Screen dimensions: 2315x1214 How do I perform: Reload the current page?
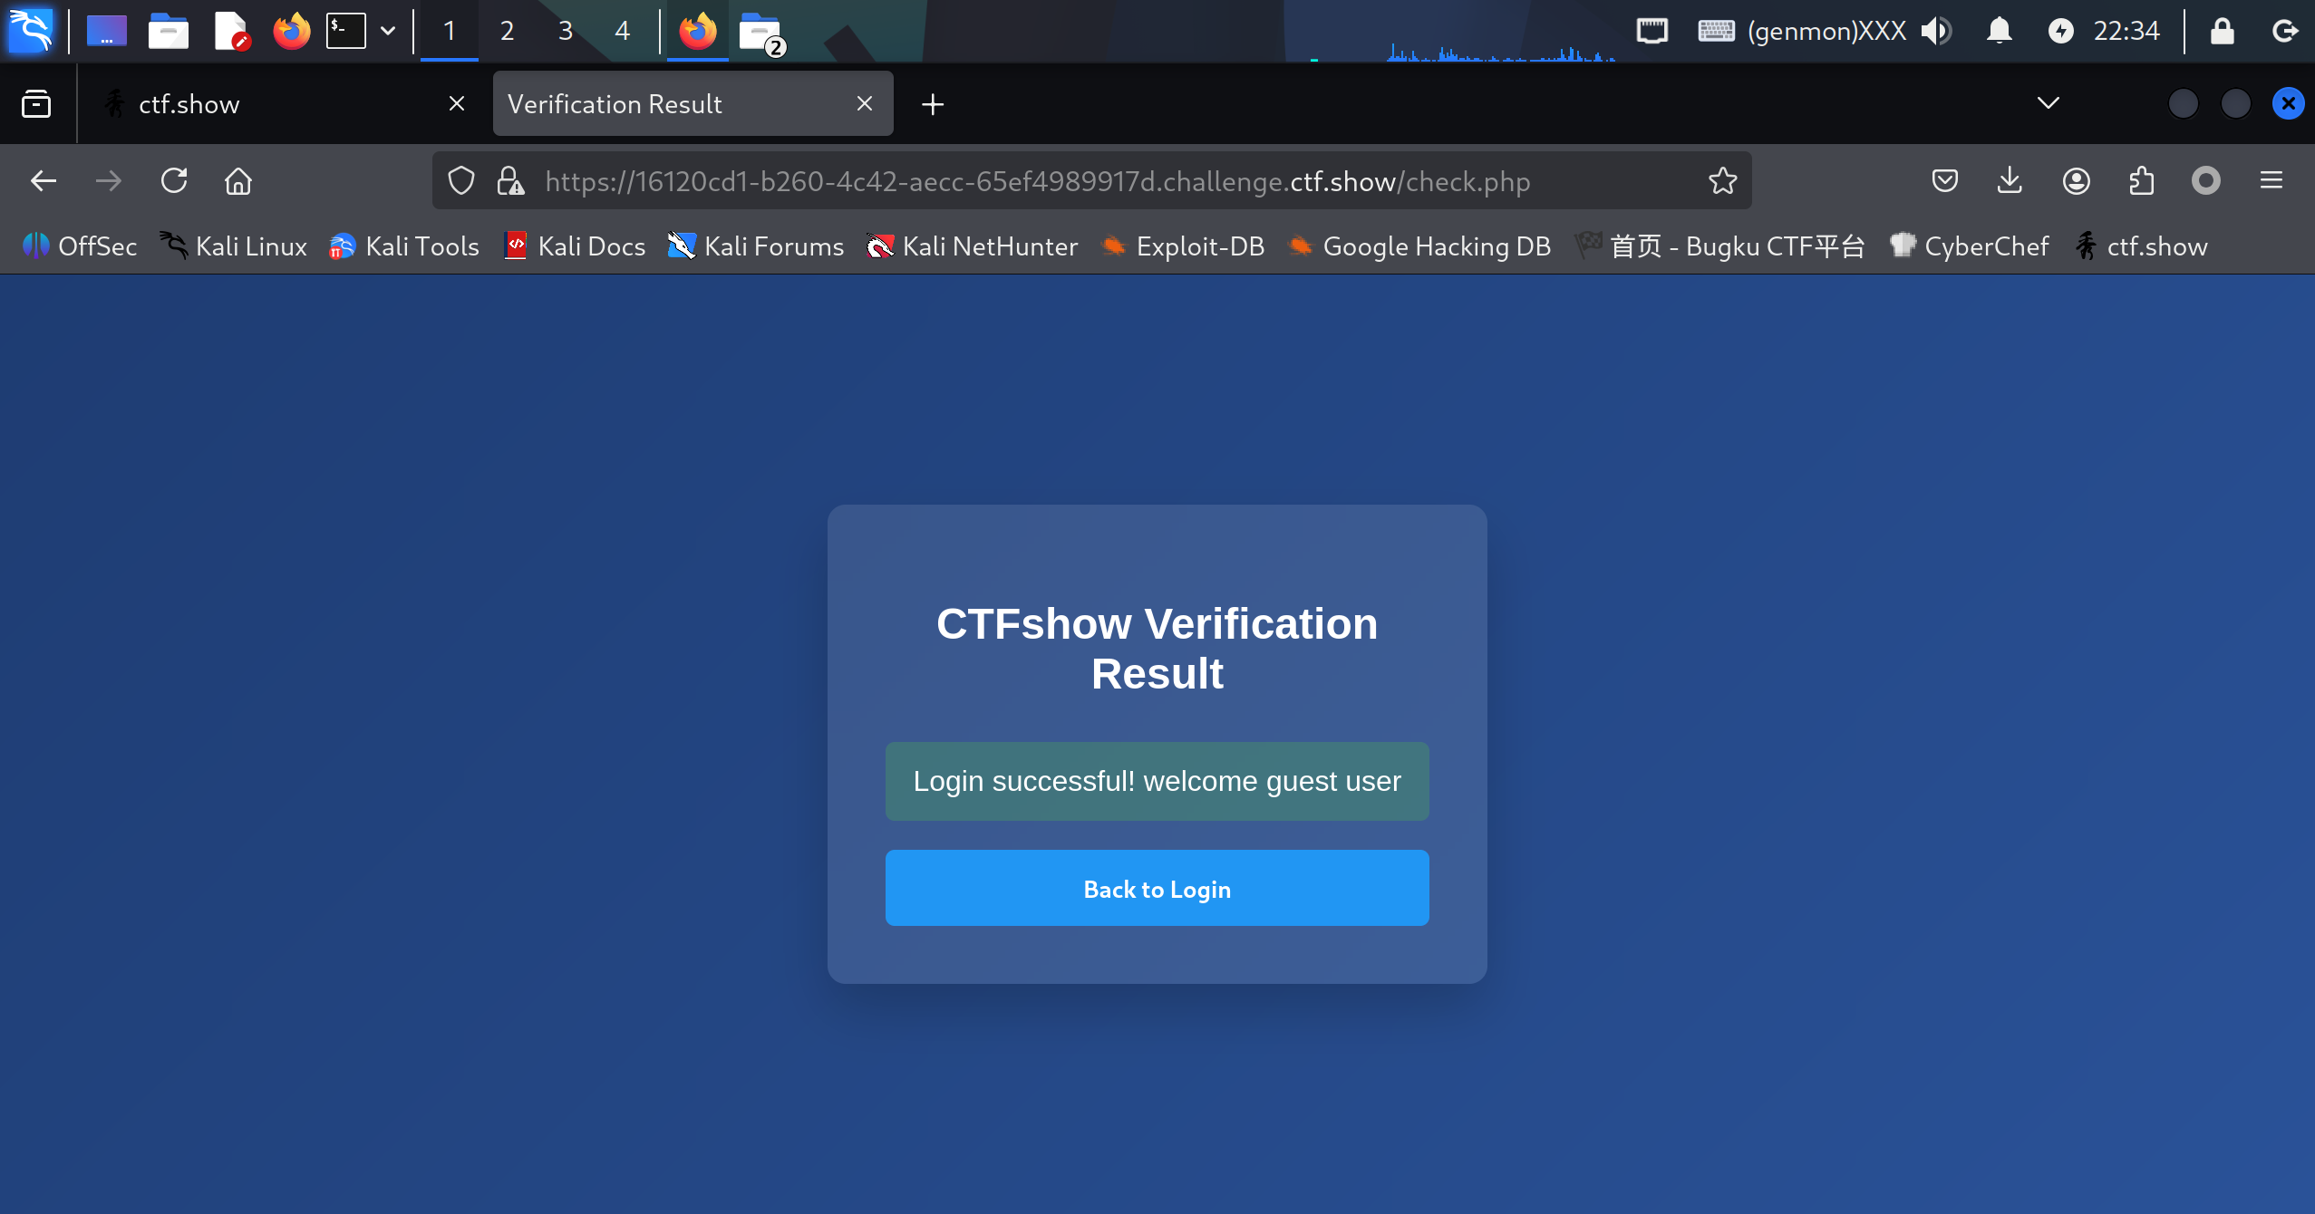pyautogui.click(x=174, y=181)
